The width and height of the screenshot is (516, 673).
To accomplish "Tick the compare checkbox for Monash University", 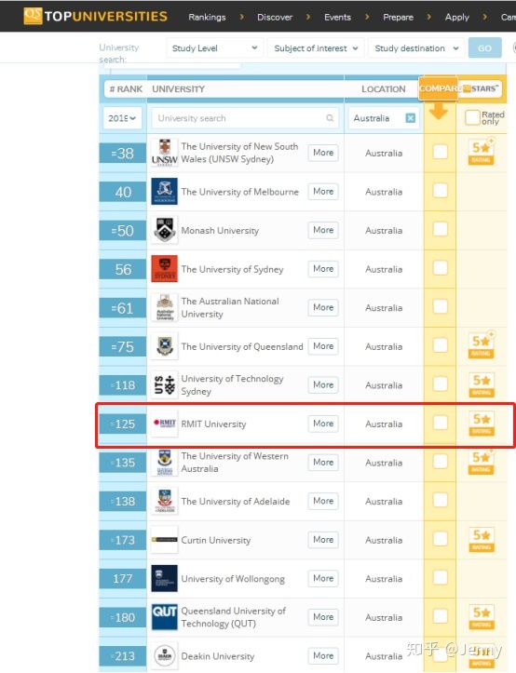I will pyautogui.click(x=441, y=229).
